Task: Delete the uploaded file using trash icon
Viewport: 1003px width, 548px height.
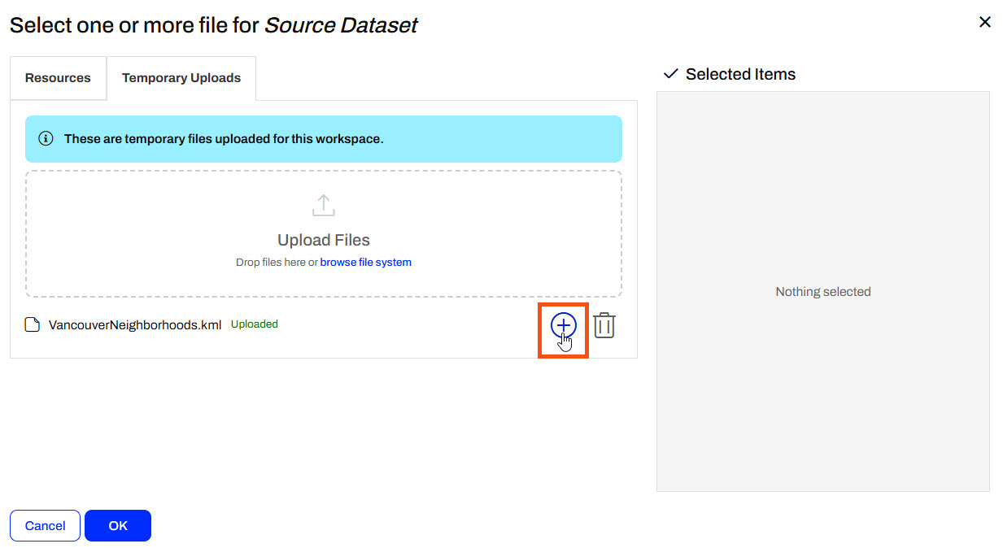Action: pos(604,325)
